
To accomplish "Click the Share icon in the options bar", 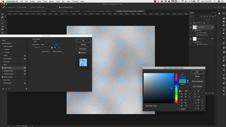I will [x=224, y=7].
